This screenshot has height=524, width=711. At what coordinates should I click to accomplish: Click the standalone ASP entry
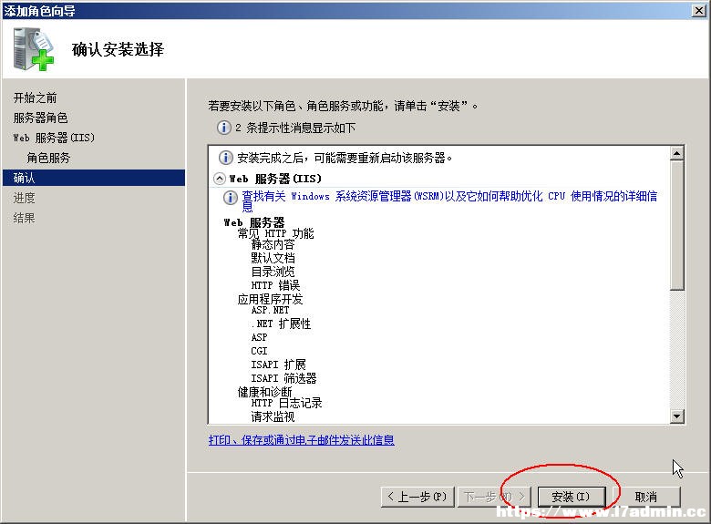[x=259, y=338]
